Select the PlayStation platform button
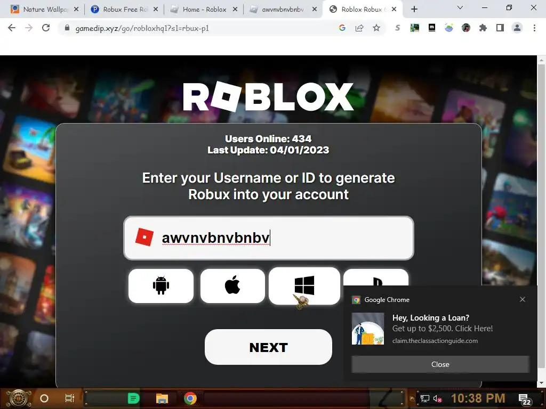 pyautogui.click(x=376, y=277)
